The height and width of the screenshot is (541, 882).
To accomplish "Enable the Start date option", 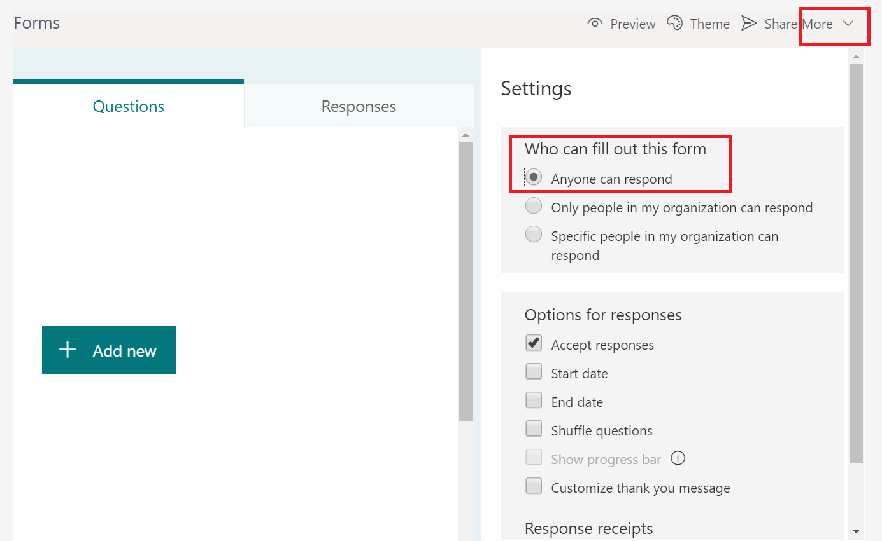I will [534, 371].
